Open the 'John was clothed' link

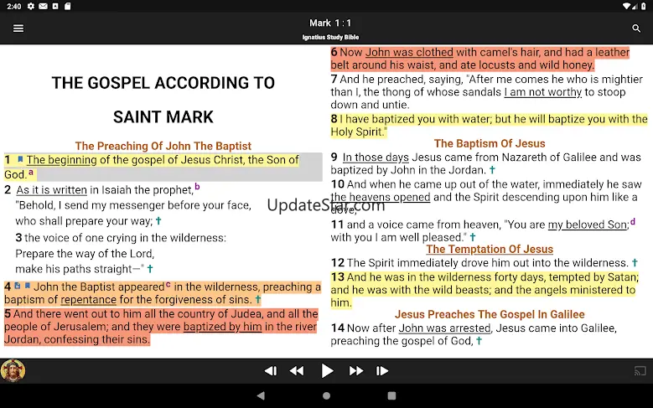[x=409, y=53]
